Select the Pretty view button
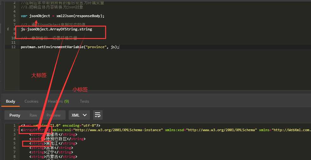 click(x=15, y=115)
